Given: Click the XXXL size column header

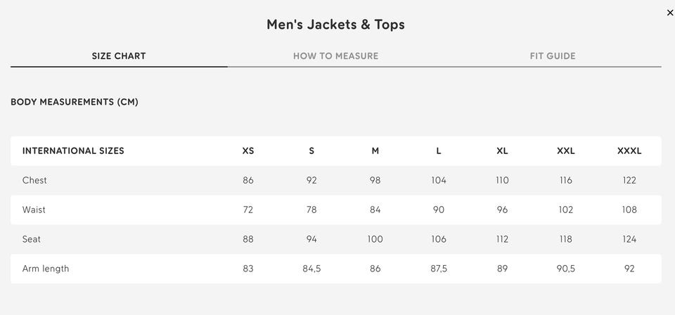Looking at the screenshot, I should (x=629, y=150).
